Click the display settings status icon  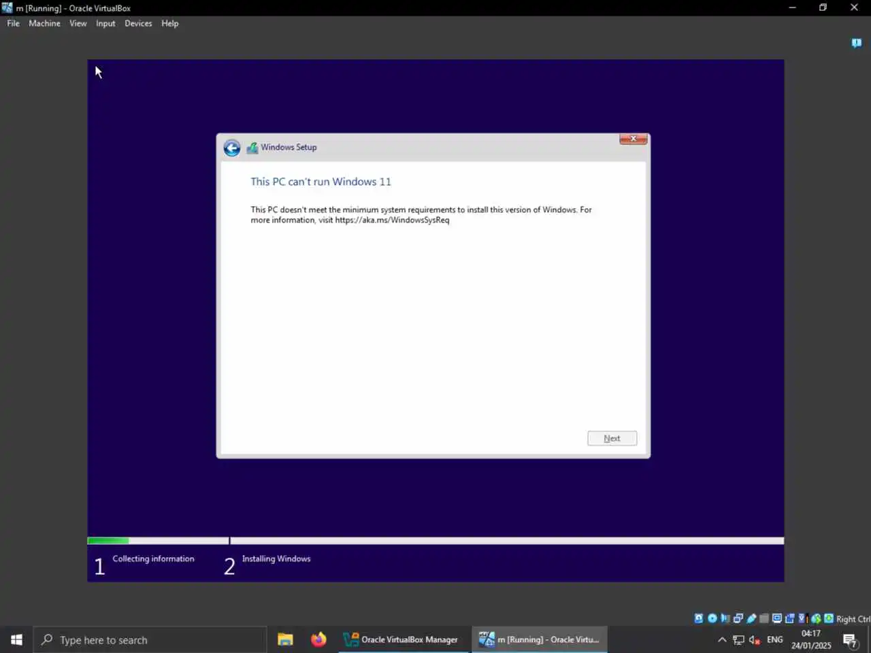click(776, 618)
